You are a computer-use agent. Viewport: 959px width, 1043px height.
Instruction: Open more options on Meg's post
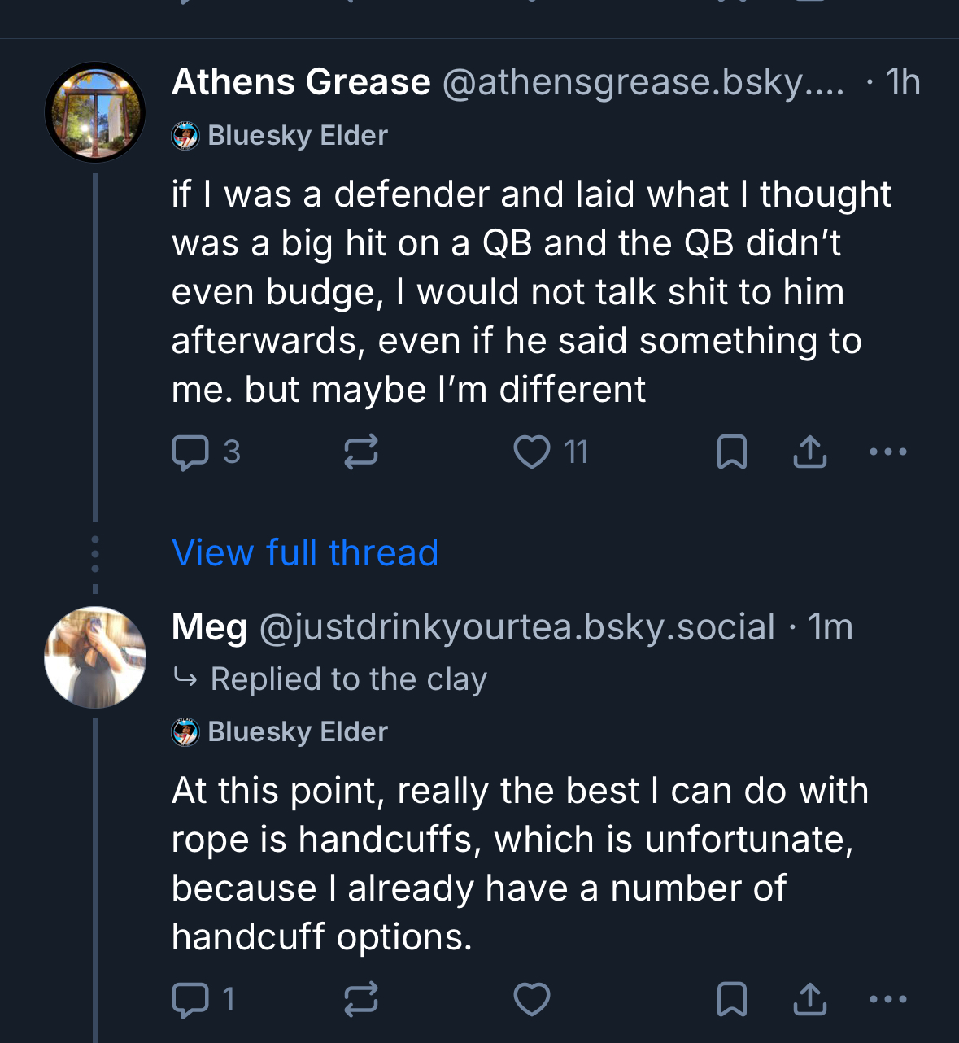[887, 1000]
